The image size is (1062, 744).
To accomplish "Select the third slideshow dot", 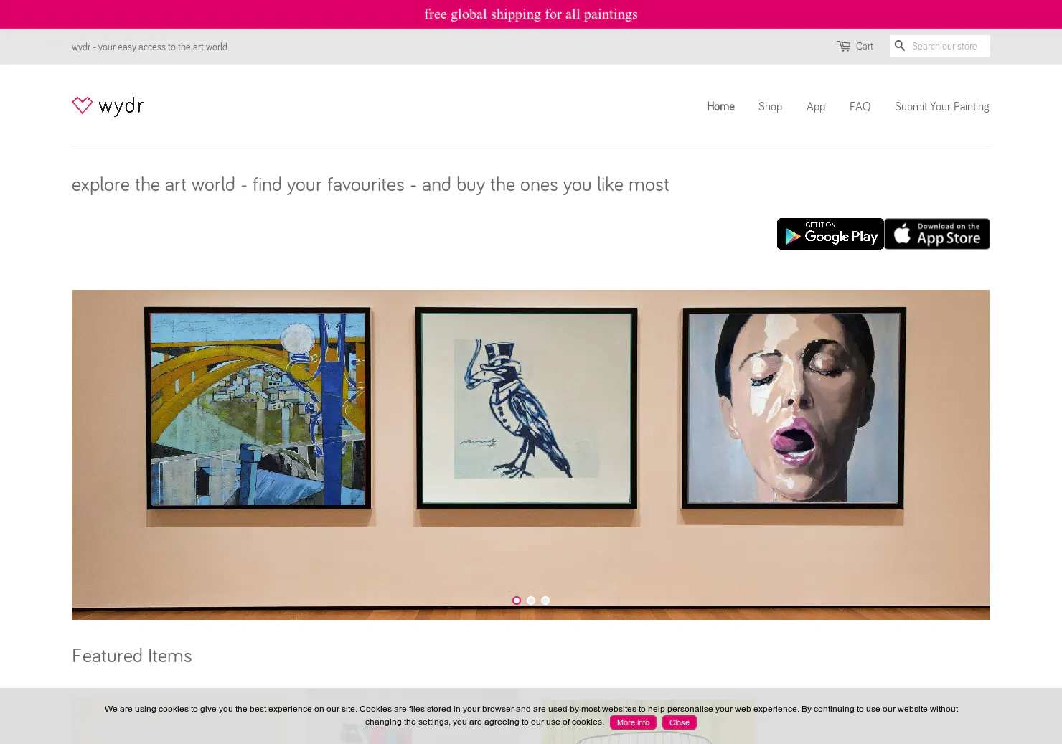I will pyautogui.click(x=545, y=601).
